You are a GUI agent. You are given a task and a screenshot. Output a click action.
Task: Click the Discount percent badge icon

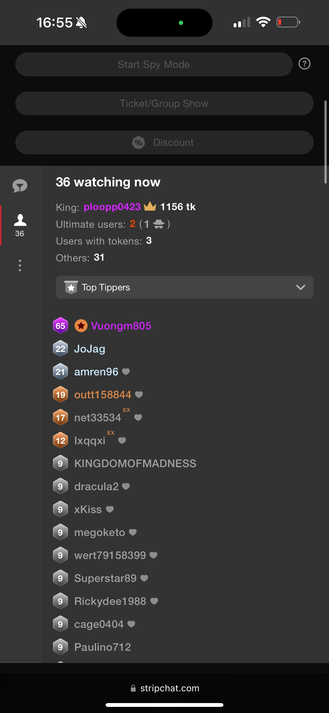coord(138,143)
